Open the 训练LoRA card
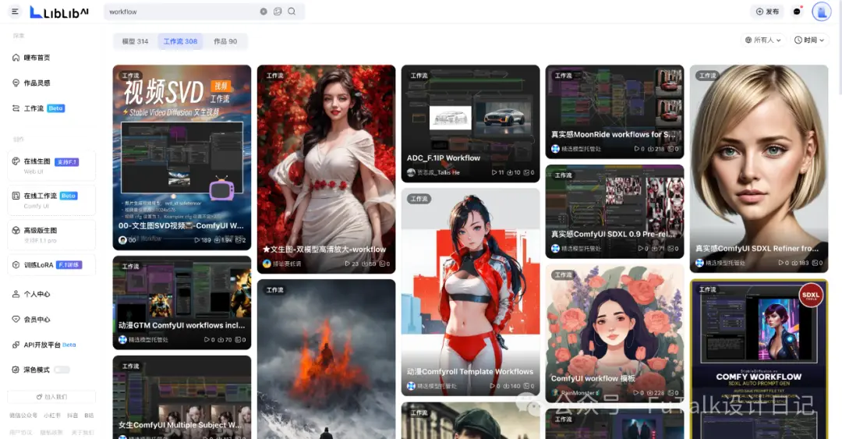This screenshot has height=439, width=842. click(x=51, y=265)
